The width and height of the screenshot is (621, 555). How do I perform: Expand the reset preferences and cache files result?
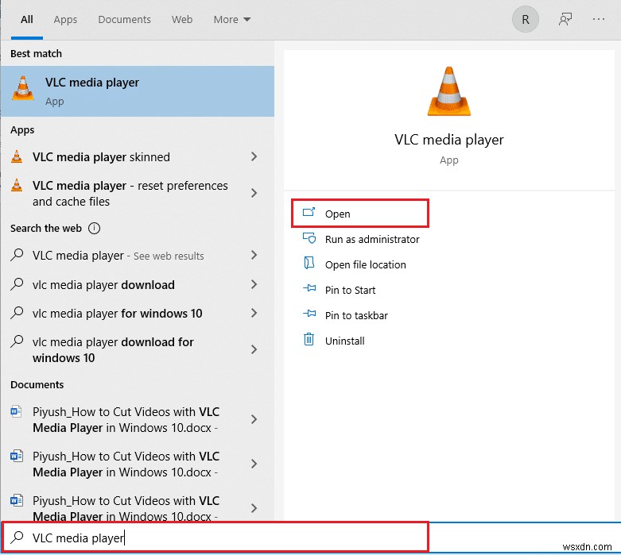pyautogui.click(x=254, y=193)
